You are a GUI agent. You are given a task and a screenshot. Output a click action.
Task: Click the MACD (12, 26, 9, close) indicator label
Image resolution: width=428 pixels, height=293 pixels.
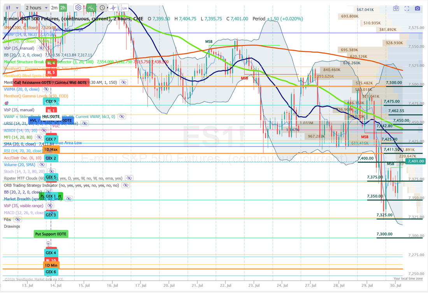[24, 213]
